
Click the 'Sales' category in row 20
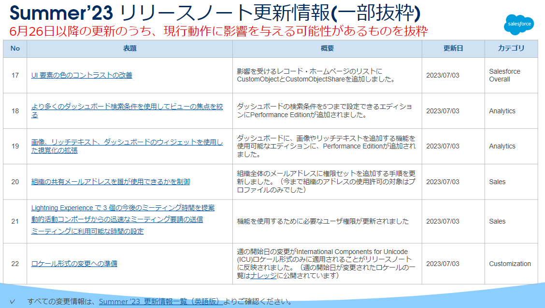(x=497, y=182)
